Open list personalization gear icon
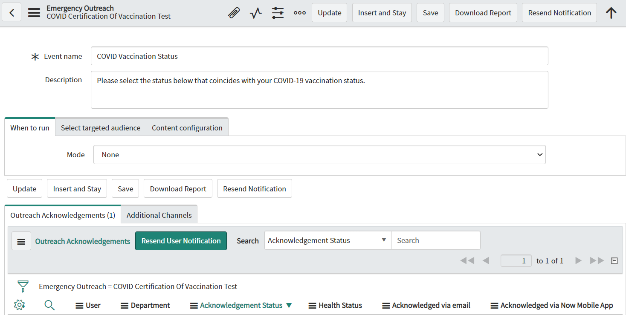 point(19,305)
